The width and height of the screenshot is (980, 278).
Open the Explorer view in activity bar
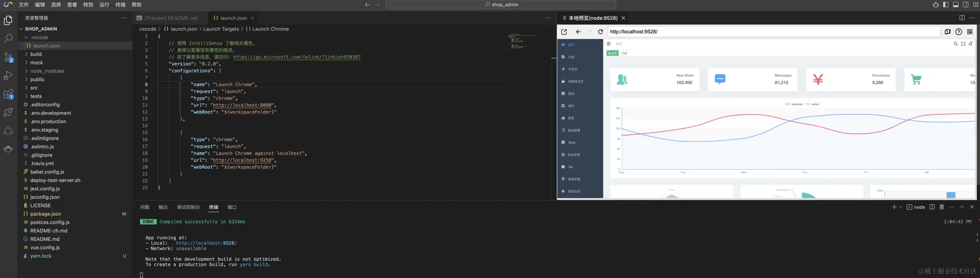point(8,20)
